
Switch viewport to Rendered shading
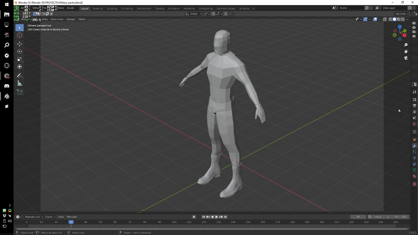pyautogui.click(x=403, y=19)
